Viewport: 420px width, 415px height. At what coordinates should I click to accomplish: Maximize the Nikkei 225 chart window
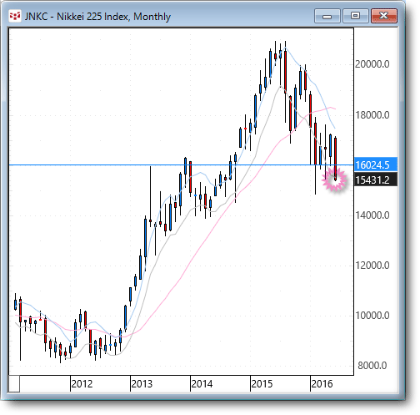coord(356,16)
